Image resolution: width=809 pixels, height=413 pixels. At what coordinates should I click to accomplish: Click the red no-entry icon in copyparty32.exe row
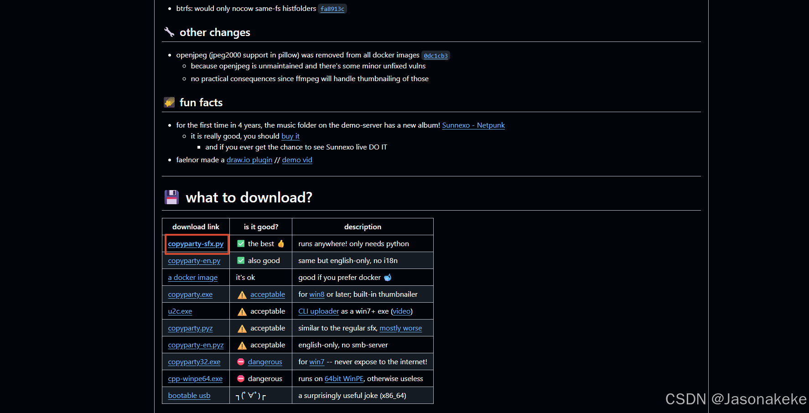241,362
